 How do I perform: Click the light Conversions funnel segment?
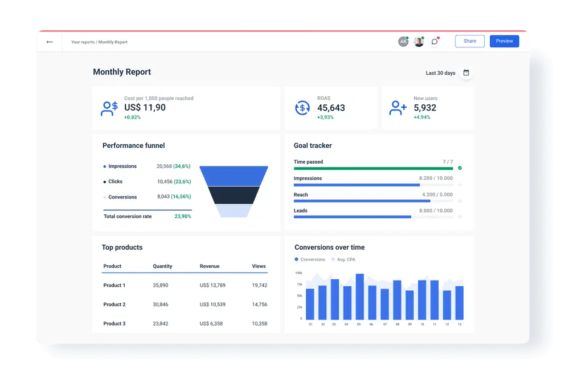pos(234,210)
